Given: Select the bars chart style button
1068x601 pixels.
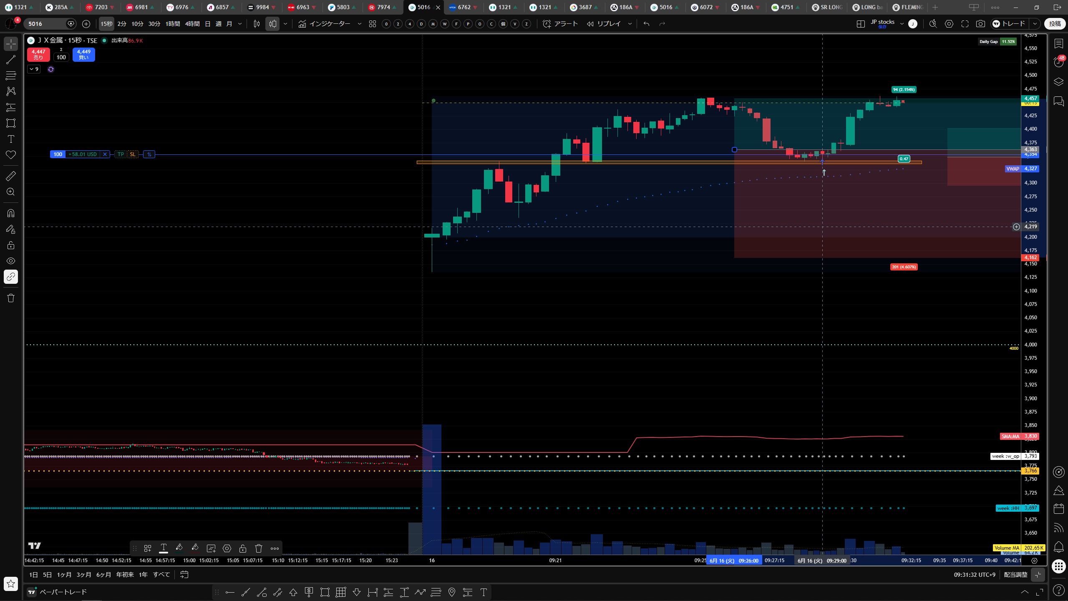Looking at the screenshot, I should click(x=257, y=24).
